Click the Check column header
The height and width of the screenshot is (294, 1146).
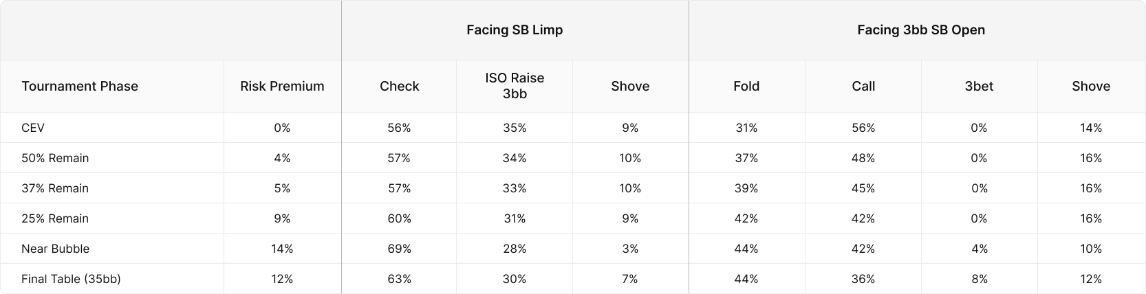tap(399, 86)
